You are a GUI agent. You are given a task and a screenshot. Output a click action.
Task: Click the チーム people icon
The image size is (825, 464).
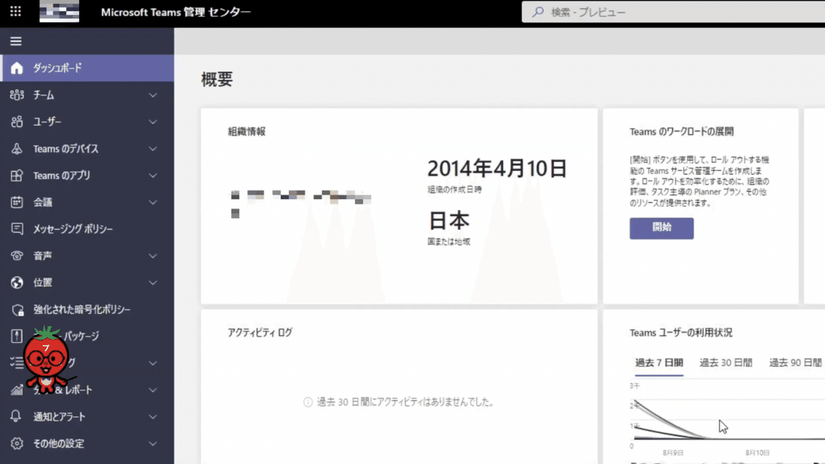[x=17, y=95]
